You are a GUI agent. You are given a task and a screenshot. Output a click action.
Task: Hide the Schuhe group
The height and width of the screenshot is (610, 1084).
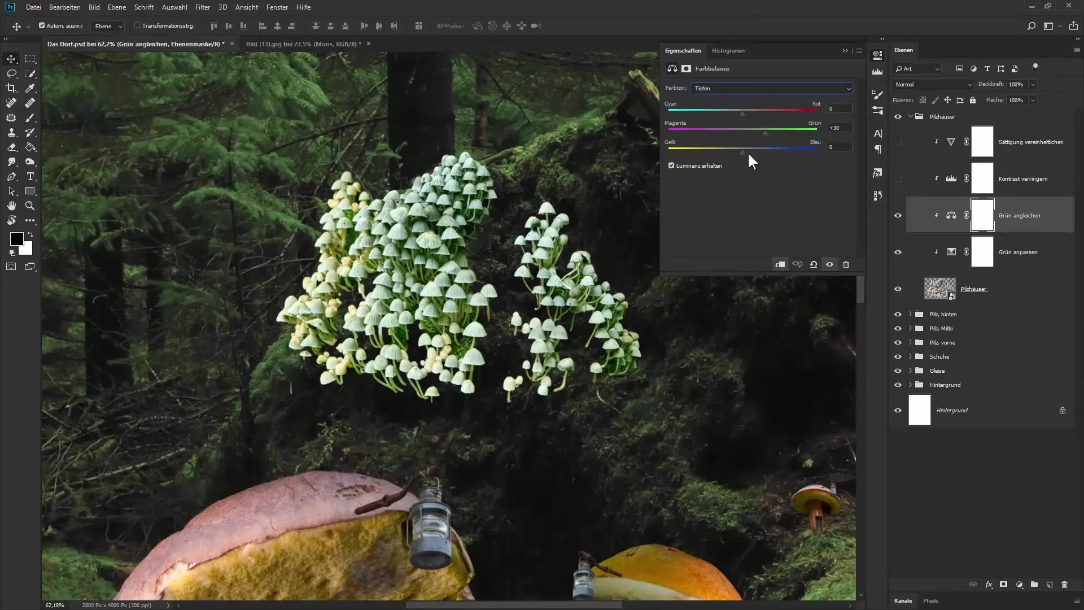898,357
